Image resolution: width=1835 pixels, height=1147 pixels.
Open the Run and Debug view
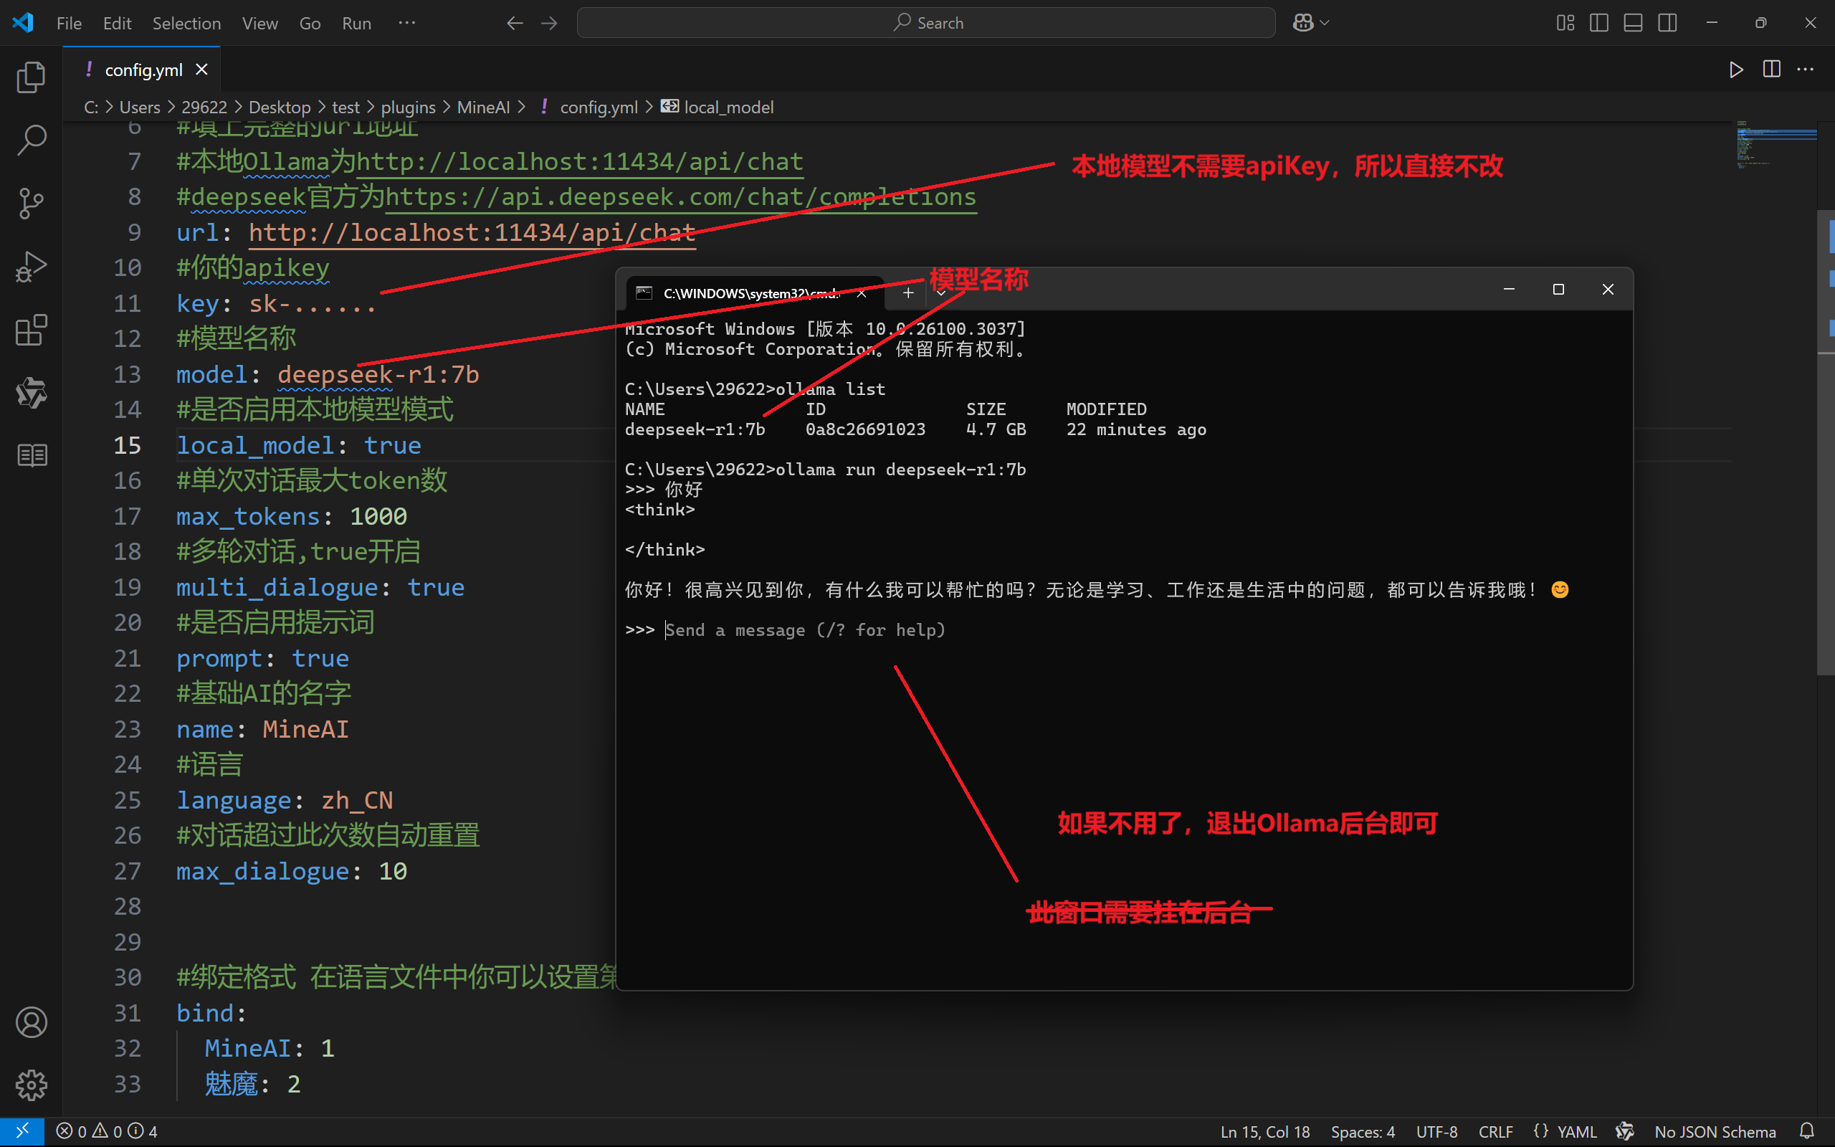31,267
